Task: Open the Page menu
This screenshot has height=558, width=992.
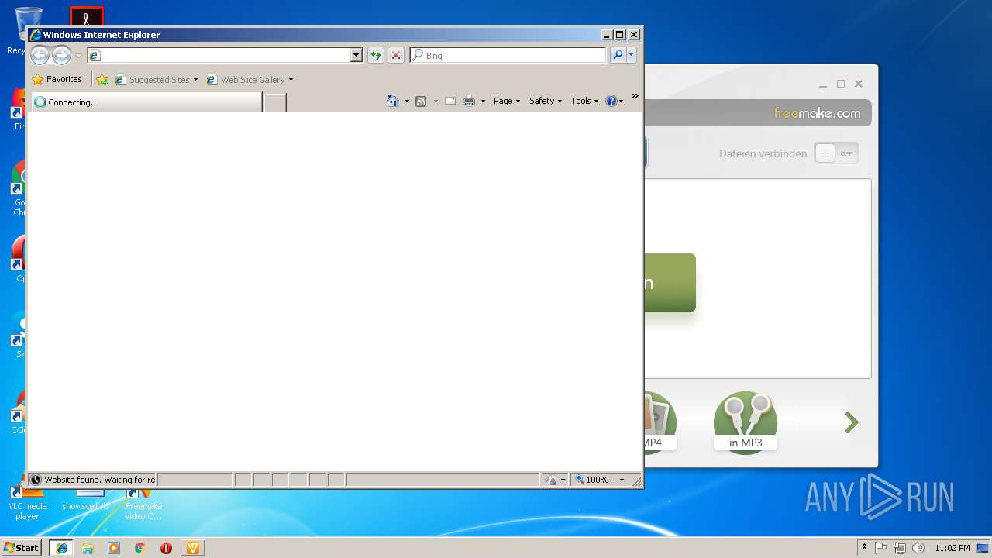Action: (x=507, y=101)
